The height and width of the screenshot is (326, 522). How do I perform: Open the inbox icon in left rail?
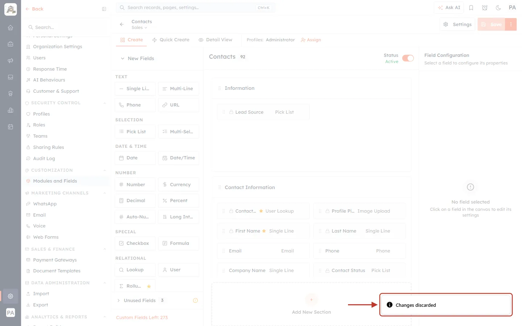click(11, 77)
